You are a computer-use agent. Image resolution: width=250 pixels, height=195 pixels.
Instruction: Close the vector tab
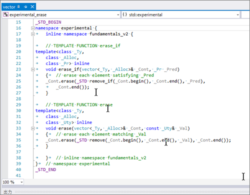pyautogui.click(x=32, y=6)
